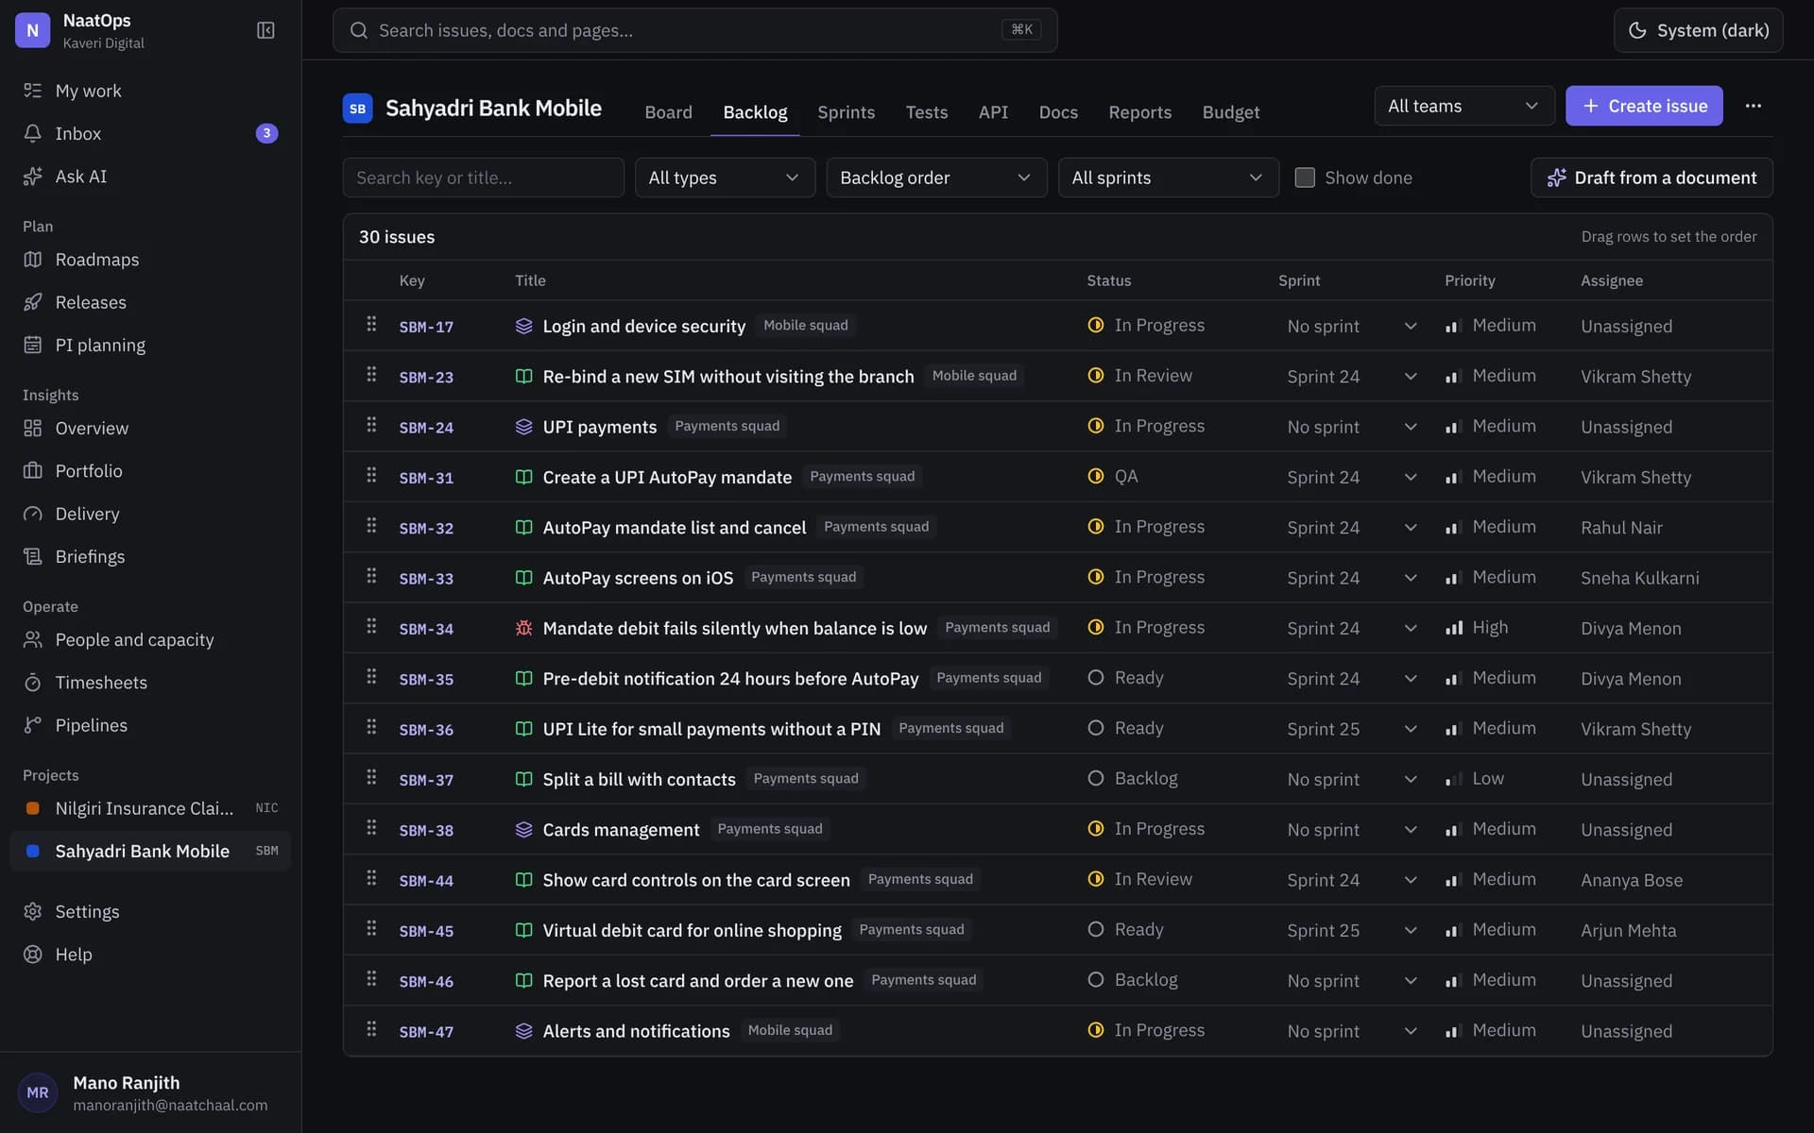Click "Virtual debit card for online shopping" title
This screenshot has width=1814, height=1133.
[x=692, y=930]
